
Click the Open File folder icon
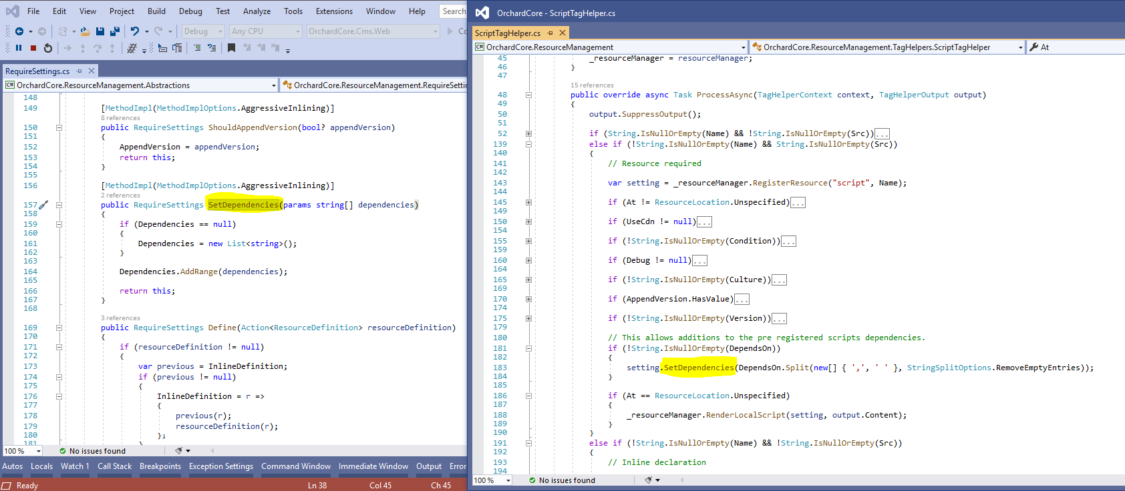click(85, 31)
